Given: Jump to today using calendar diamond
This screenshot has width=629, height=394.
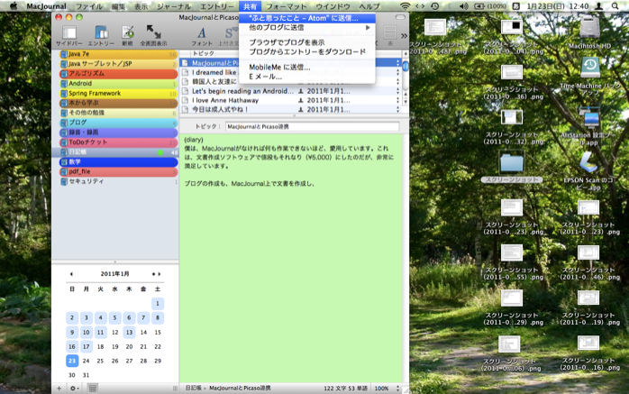Looking at the screenshot, I should [153, 274].
